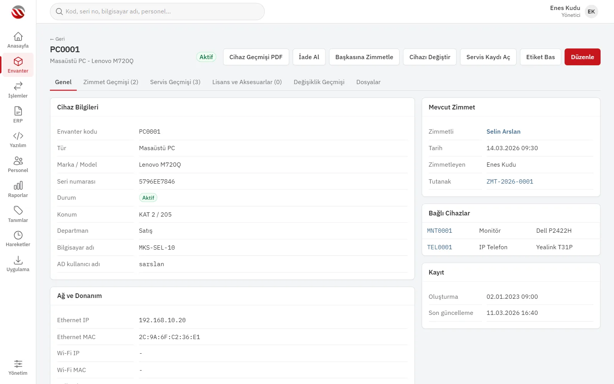Go to ERP document icon
This screenshot has height=384, width=614.
point(18,111)
